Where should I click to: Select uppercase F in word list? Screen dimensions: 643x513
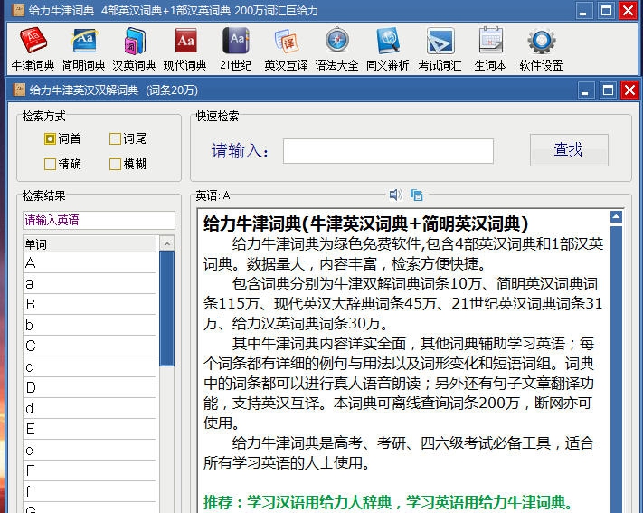tap(90, 470)
